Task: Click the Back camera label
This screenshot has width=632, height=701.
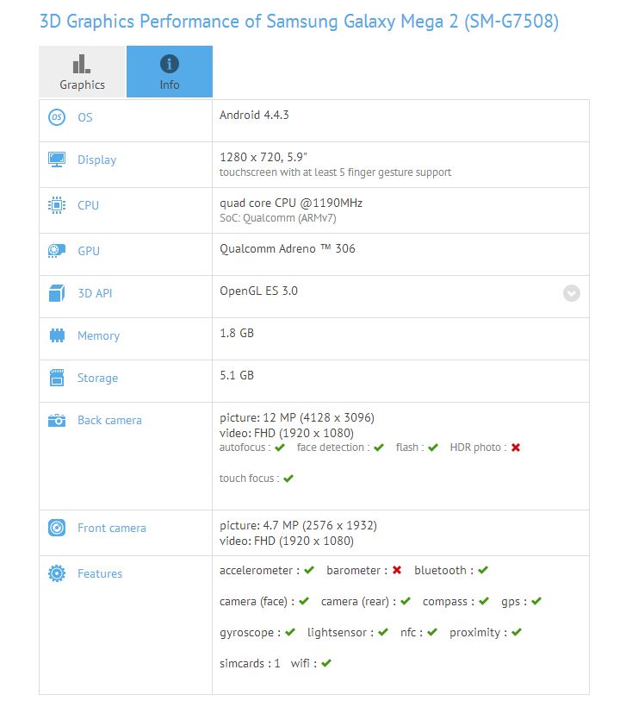Action: [x=109, y=420]
